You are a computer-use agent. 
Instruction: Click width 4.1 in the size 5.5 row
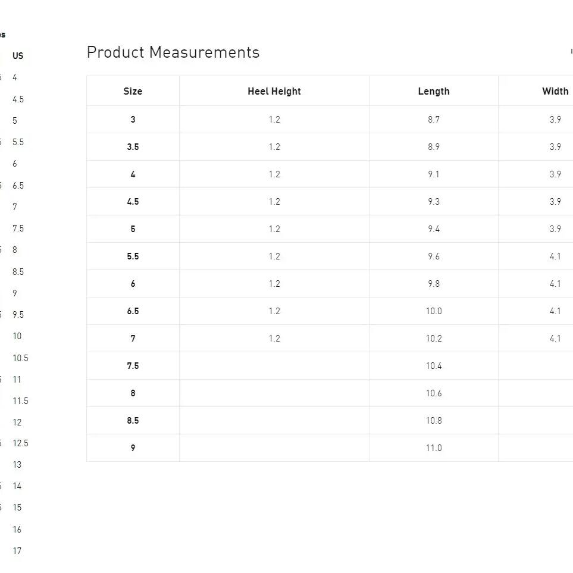pos(555,256)
